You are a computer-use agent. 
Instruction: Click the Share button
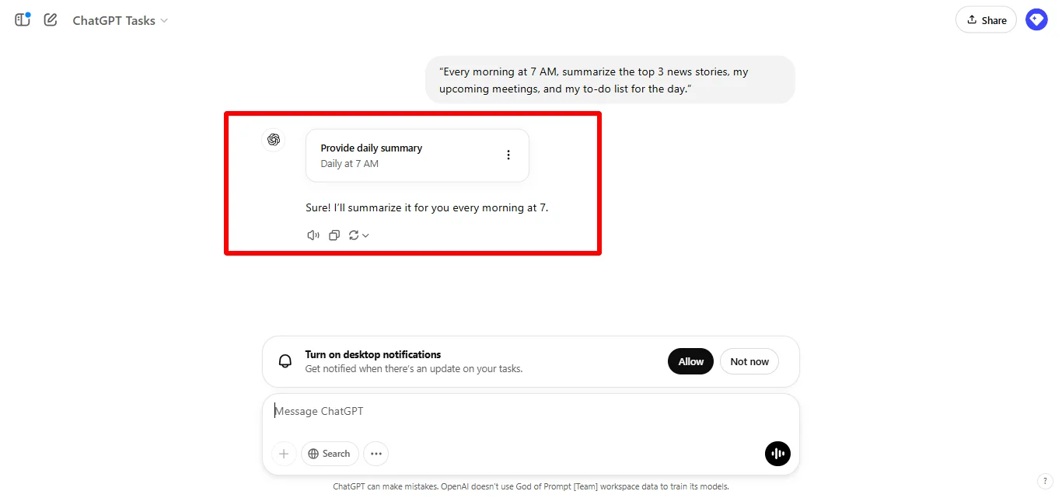[985, 19]
